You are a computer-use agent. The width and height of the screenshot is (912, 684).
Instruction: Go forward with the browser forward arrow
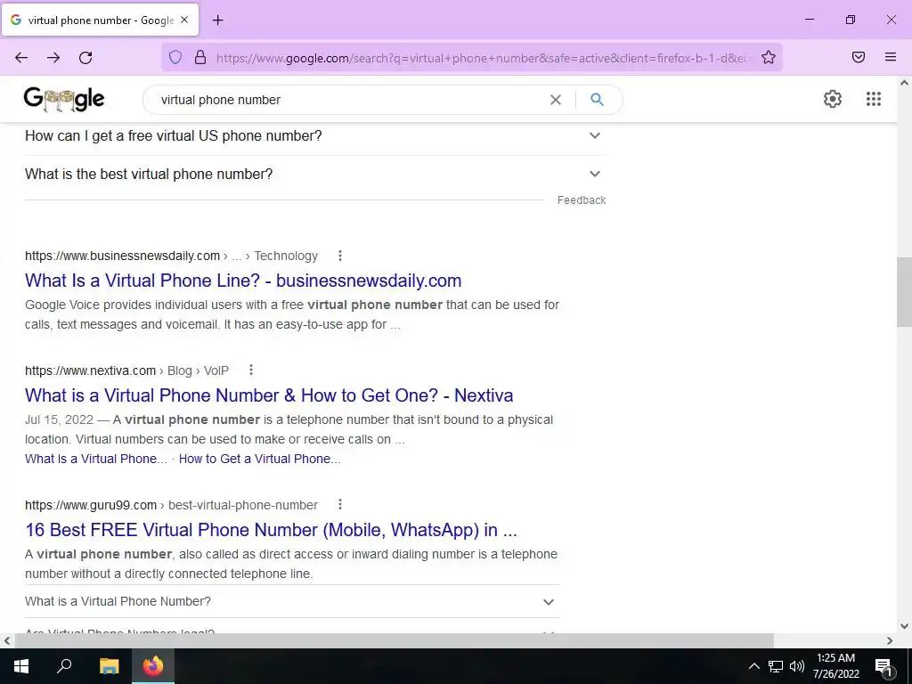point(53,58)
